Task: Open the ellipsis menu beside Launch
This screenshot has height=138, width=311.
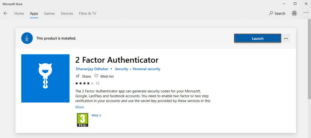Action: tap(286, 39)
